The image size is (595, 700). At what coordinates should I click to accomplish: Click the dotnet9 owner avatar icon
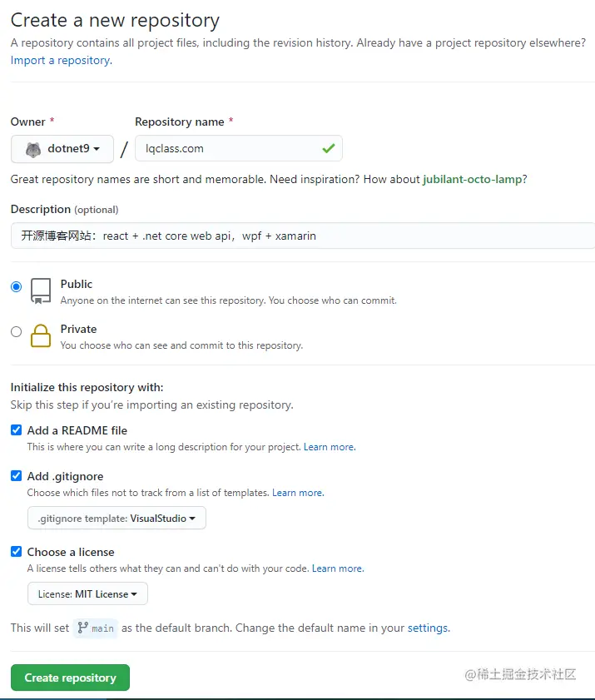point(33,149)
